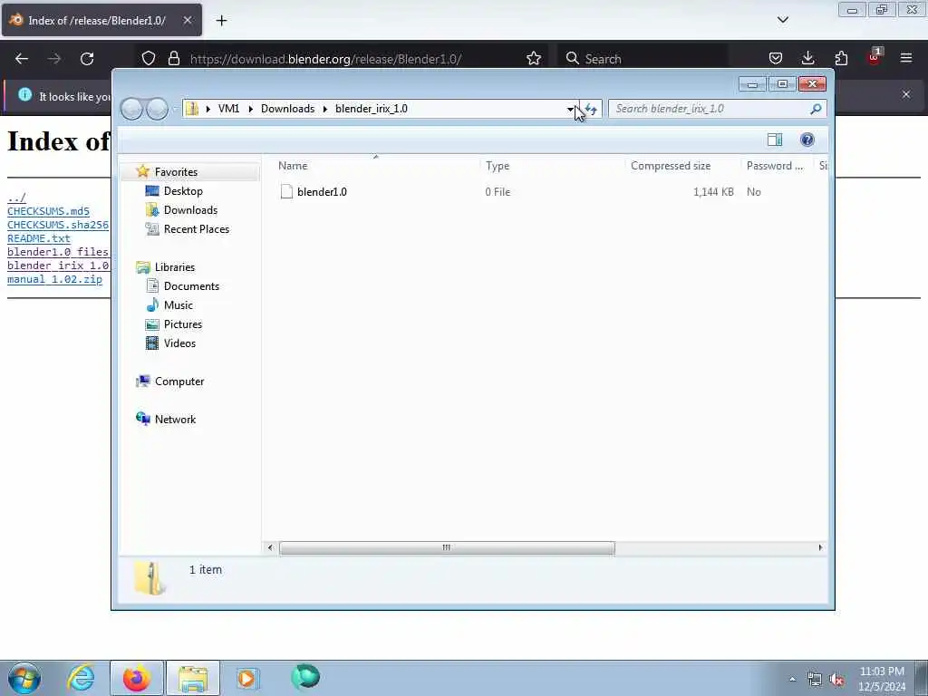Close the Index of /release tab
Image resolution: width=928 pixels, height=696 pixels.
(187, 20)
